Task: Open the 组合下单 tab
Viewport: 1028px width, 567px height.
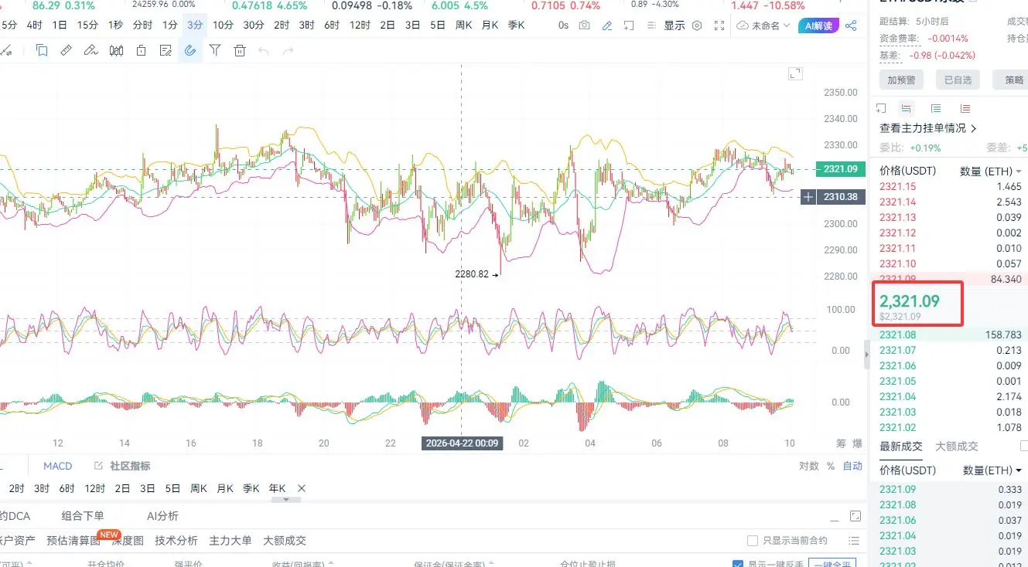Action: (83, 516)
